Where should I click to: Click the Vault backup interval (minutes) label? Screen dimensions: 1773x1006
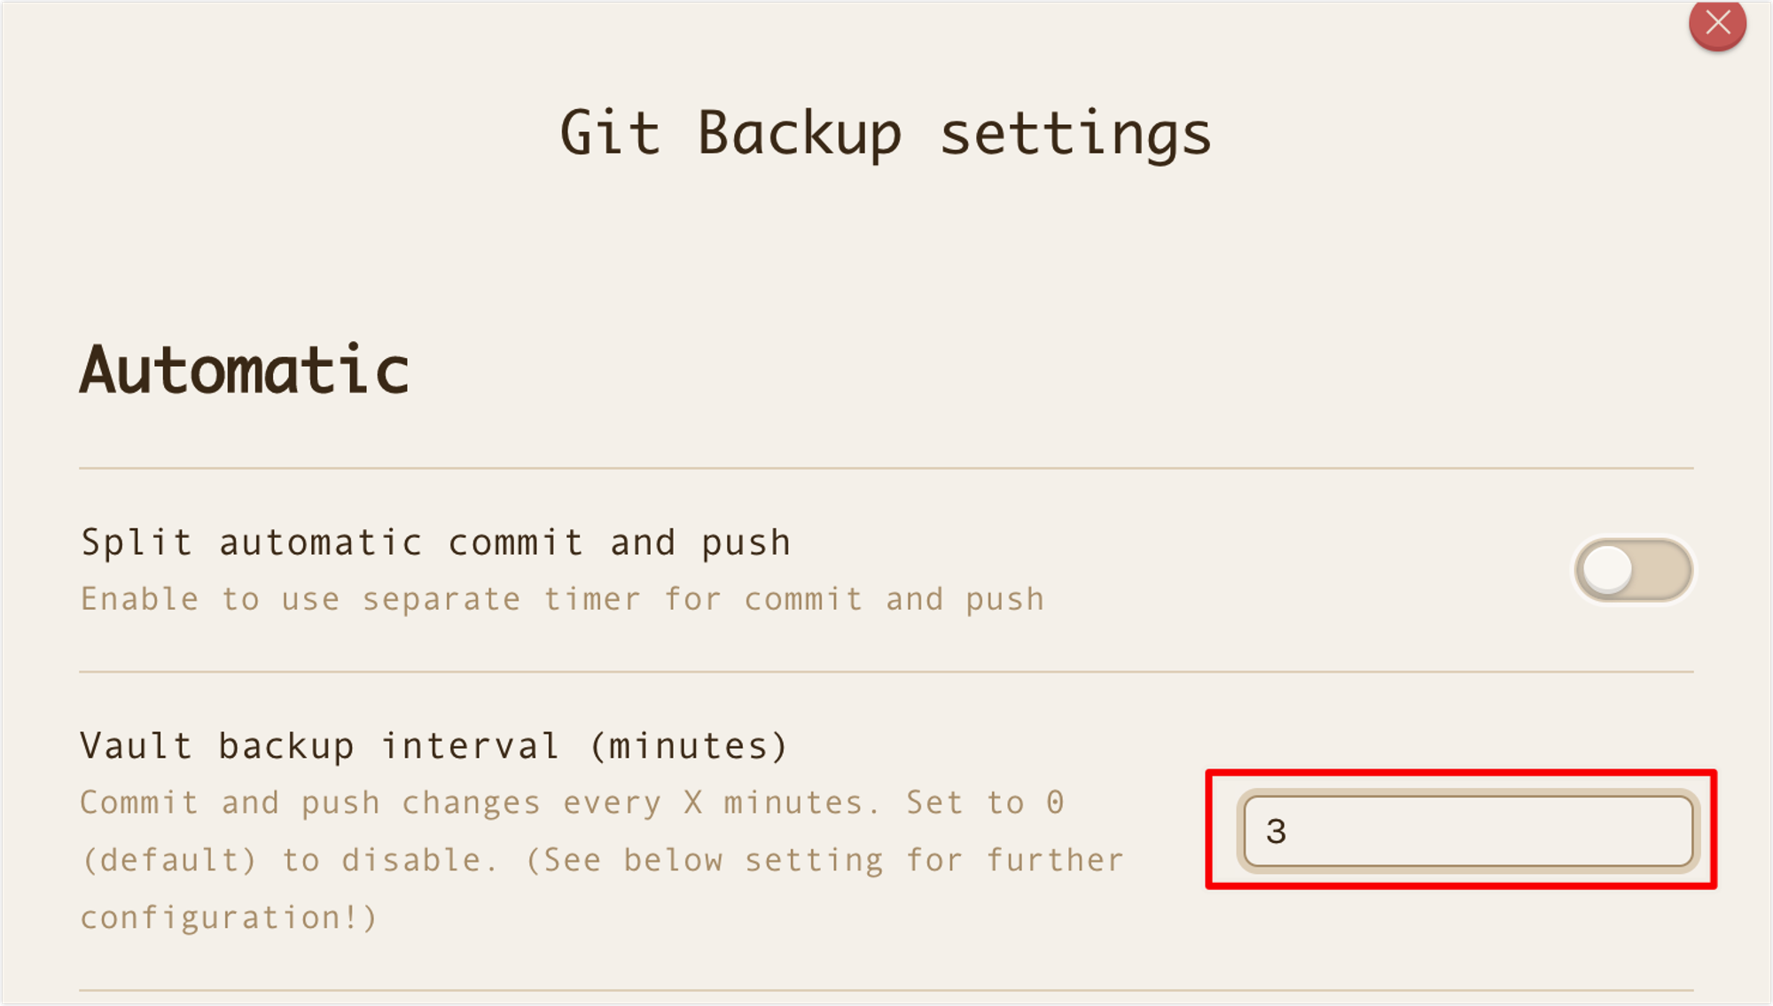(434, 745)
